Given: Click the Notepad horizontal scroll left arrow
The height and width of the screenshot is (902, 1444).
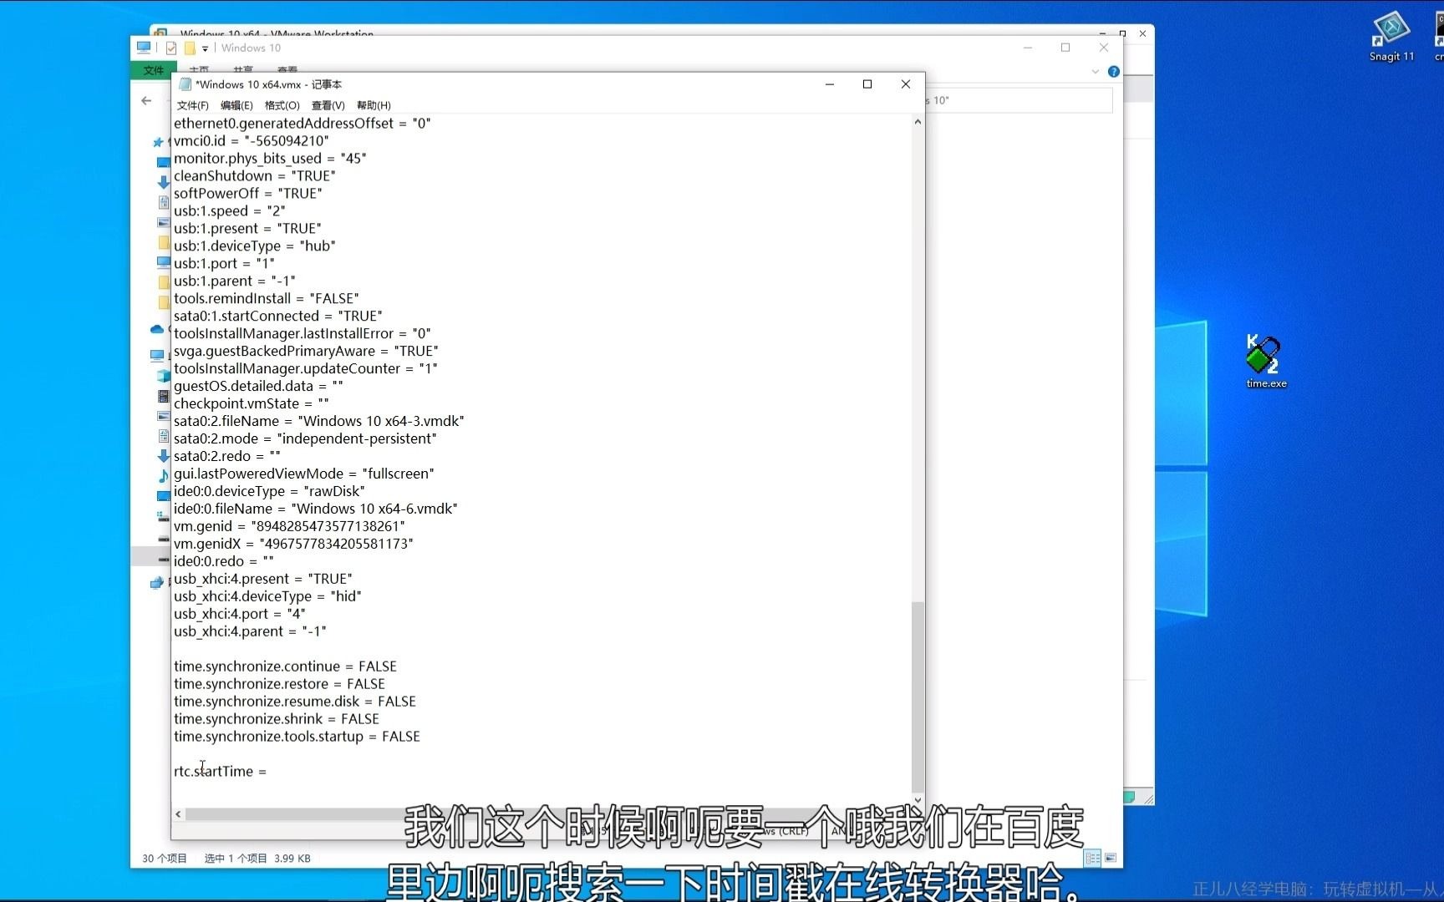Looking at the screenshot, I should [178, 813].
